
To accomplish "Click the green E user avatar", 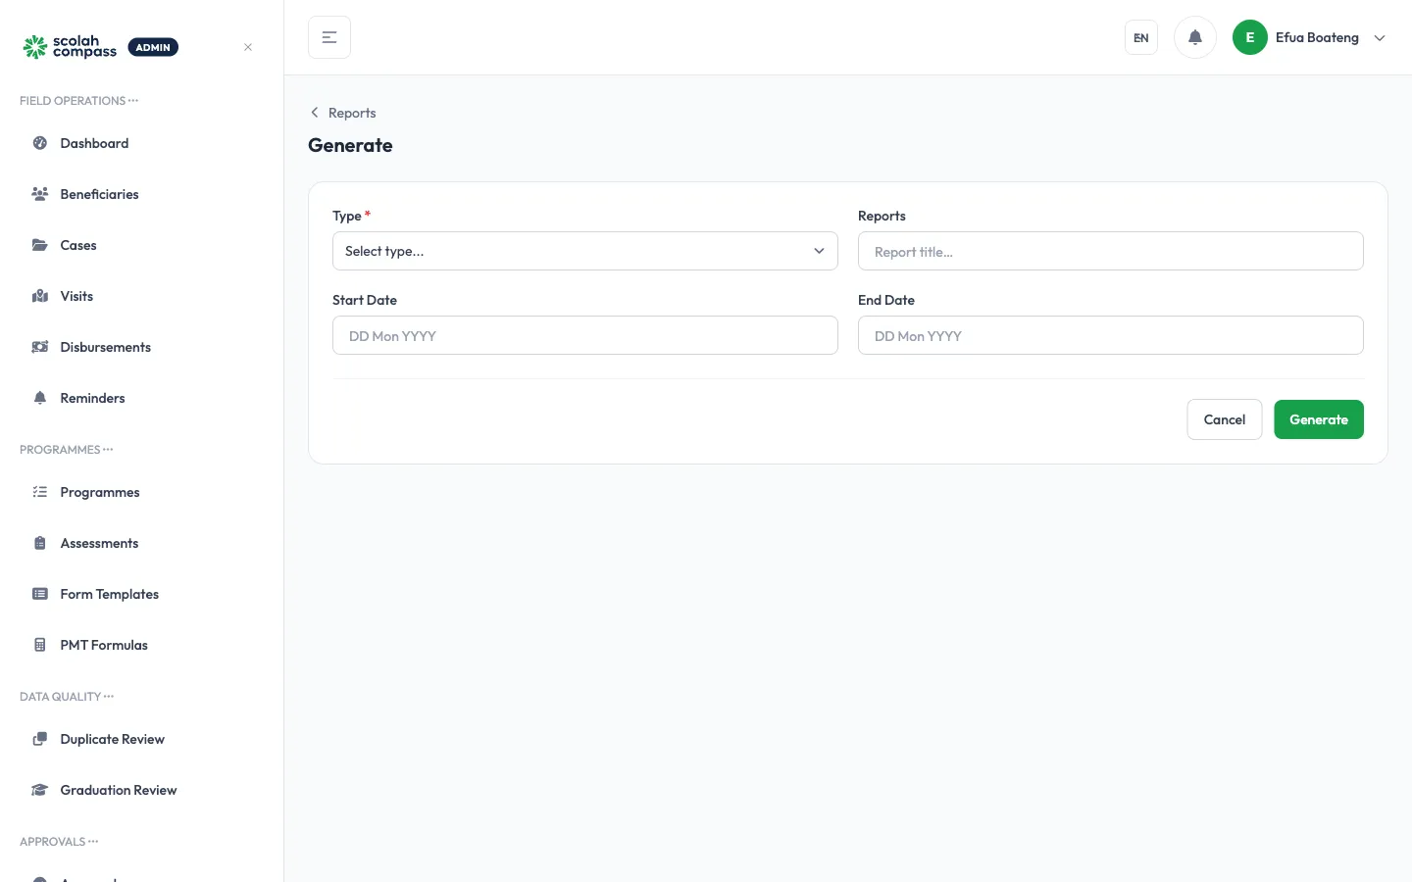I will click(1250, 37).
